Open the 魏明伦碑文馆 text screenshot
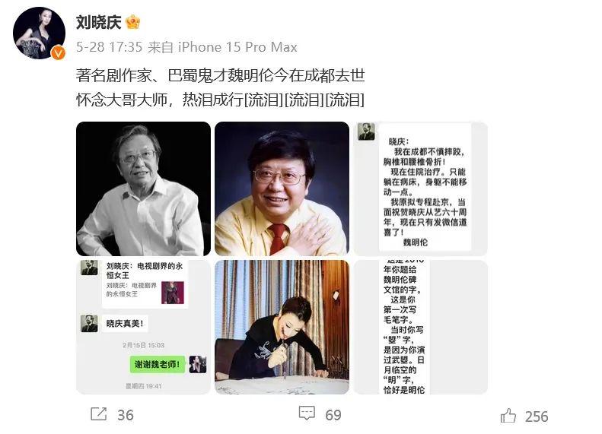The height and width of the screenshot is (434, 602). tap(420, 327)
